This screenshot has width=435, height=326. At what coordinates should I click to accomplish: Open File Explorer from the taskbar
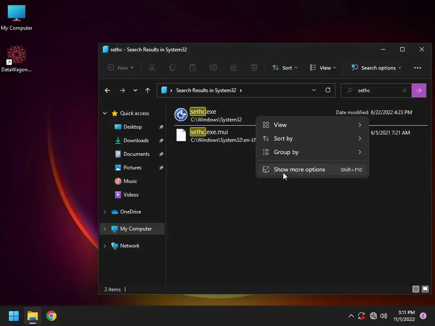coord(32,316)
